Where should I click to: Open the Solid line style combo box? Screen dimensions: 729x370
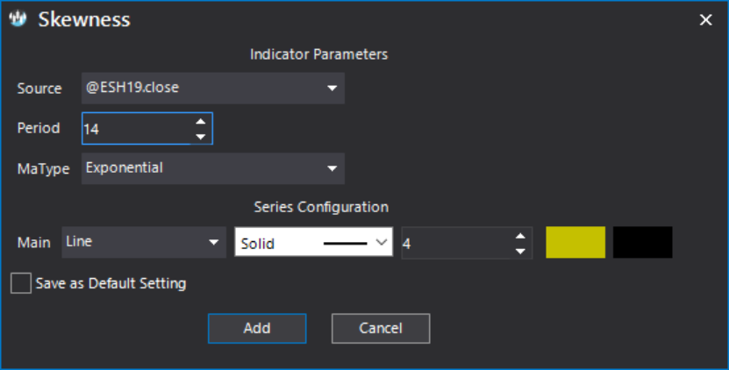click(x=314, y=242)
